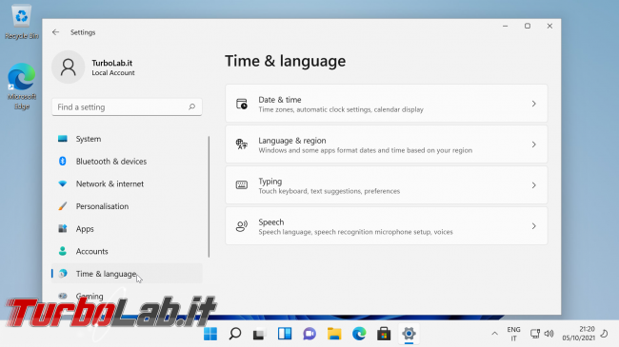
Task: Click the Speech person icon
Action: [242, 226]
